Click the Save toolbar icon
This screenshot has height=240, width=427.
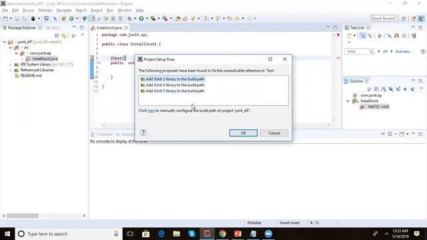[17, 19]
